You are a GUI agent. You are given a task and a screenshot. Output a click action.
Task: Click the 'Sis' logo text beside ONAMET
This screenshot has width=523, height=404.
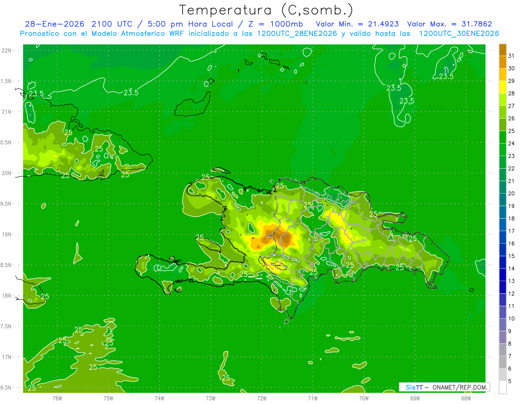411,387
